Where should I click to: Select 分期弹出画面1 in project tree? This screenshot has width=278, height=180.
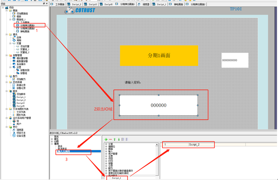click(27, 25)
